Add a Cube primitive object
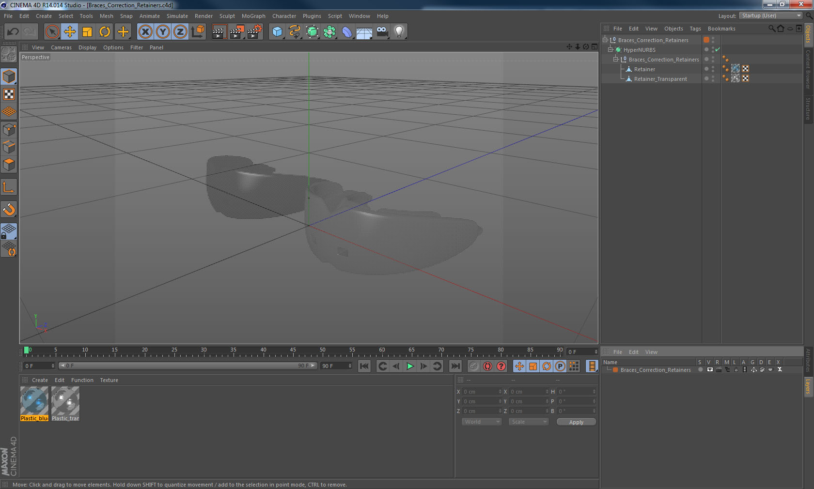Image resolution: width=814 pixels, height=489 pixels. pos(277,32)
